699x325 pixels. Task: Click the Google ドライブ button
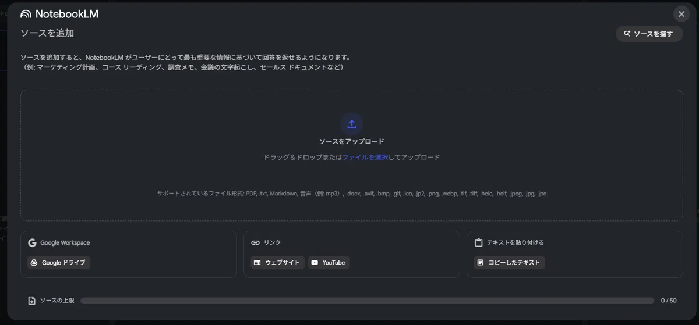tap(59, 263)
